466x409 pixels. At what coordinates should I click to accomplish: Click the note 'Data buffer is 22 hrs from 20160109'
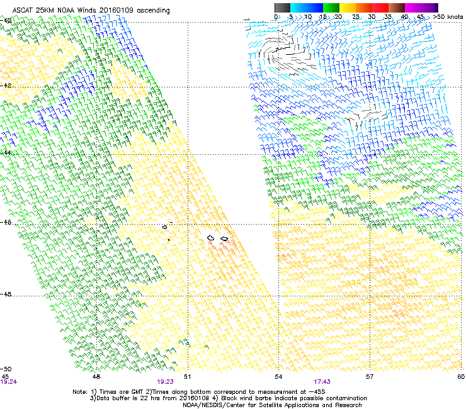tap(152, 398)
